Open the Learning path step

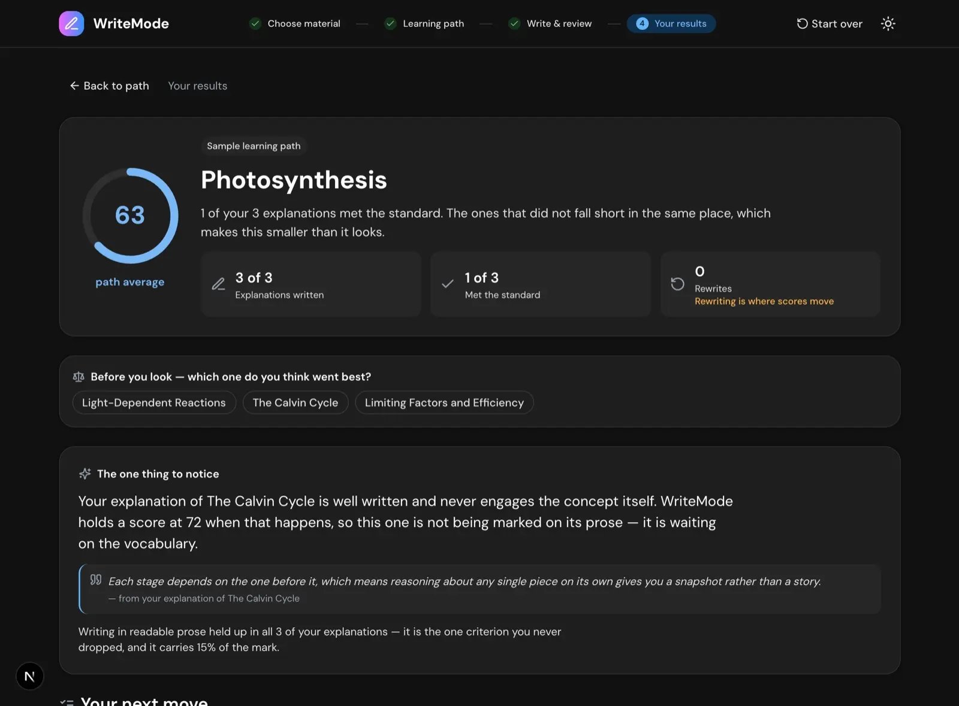coord(424,23)
